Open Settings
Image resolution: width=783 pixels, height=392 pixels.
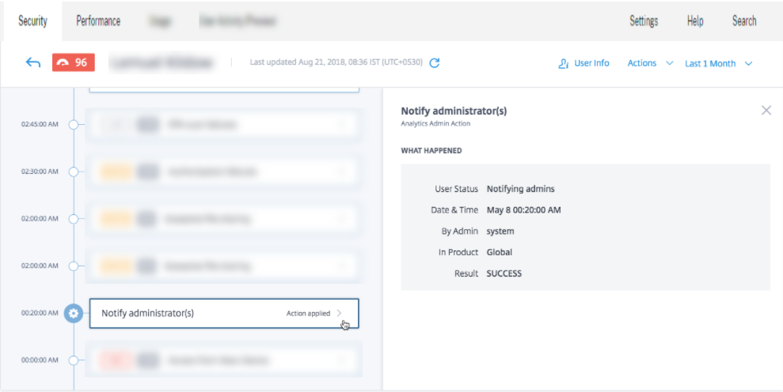click(643, 21)
